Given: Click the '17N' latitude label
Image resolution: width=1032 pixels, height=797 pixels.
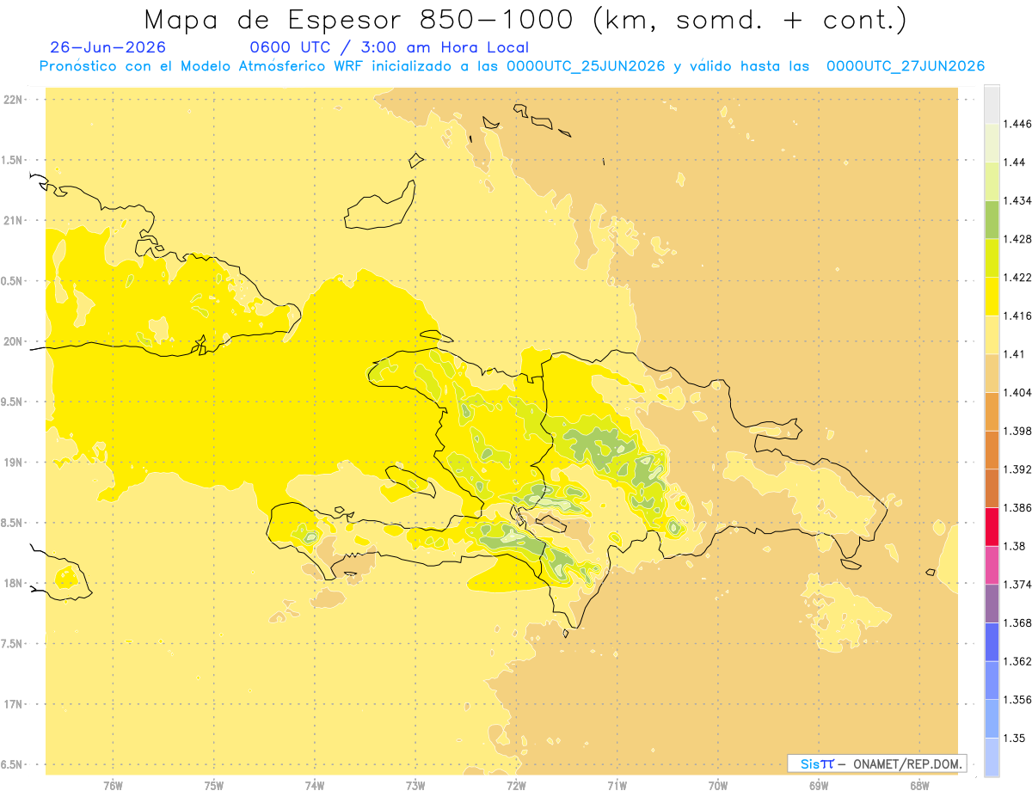Looking at the screenshot, I should [x=14, y=705].
